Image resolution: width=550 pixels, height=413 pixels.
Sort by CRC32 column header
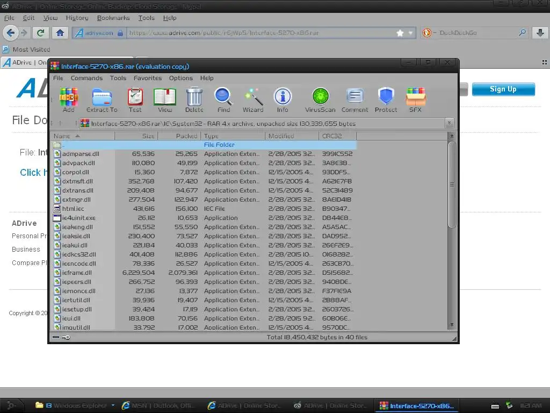coord(337,136)
